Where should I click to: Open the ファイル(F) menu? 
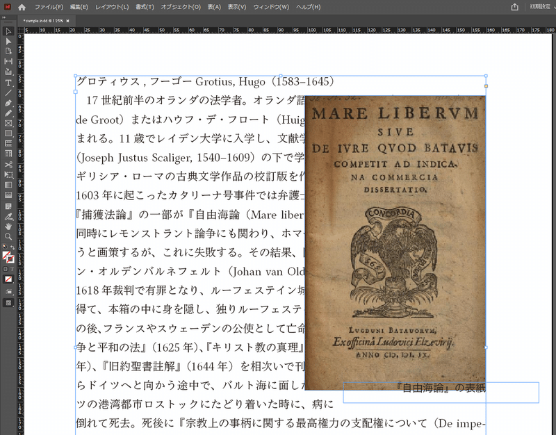[49, 7]
